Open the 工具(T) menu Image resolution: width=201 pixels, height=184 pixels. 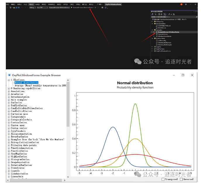pyautogui.click(x=72, y=4)
